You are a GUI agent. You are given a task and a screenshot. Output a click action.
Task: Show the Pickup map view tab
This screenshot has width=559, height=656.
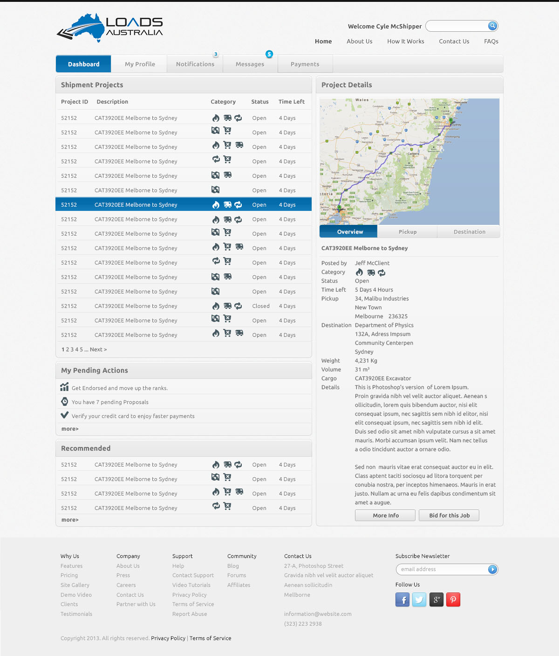pos(408,232)
